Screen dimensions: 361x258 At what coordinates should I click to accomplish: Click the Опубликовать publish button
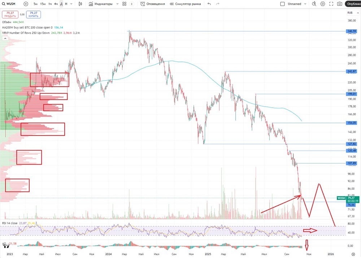[353, 4]
